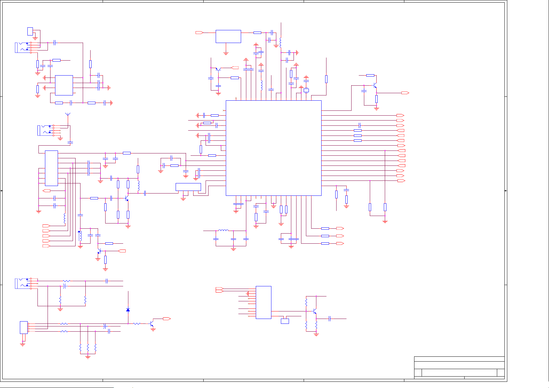Select the large central IC block
Screen dimensions: 549x388
[274, 148]
